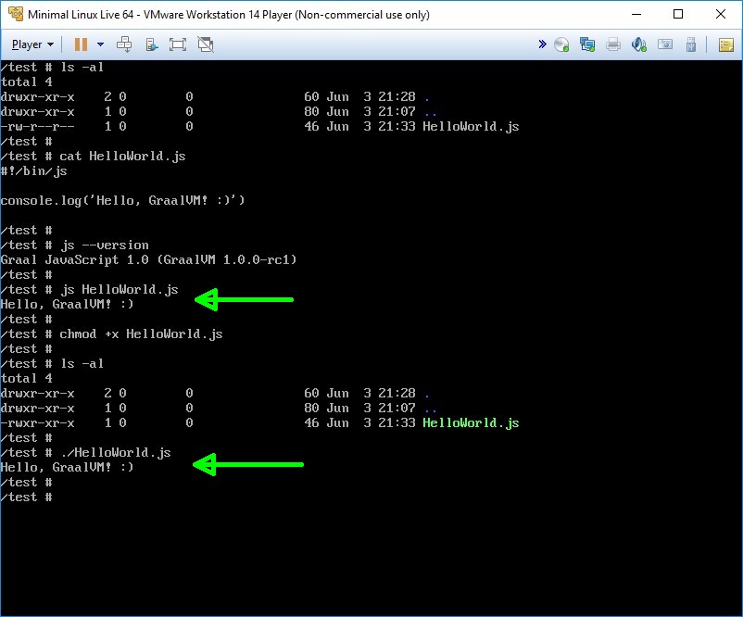
Task: Open the Player menu
Action: tap(32, 44)
